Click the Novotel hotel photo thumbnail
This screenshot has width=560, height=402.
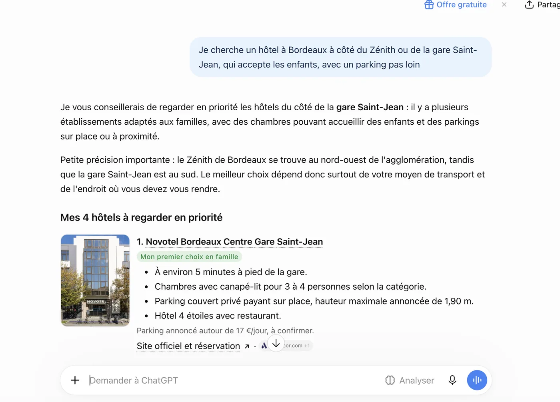pyautogui.click(x=95, y=281)
